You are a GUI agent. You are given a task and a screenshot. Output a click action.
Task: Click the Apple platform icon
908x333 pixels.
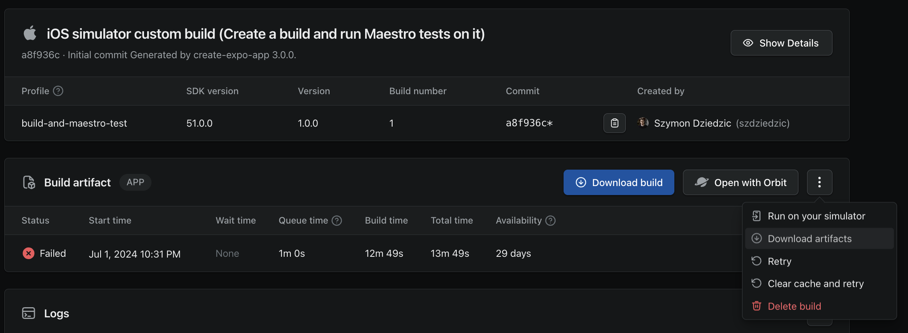(x=30, y=34)
